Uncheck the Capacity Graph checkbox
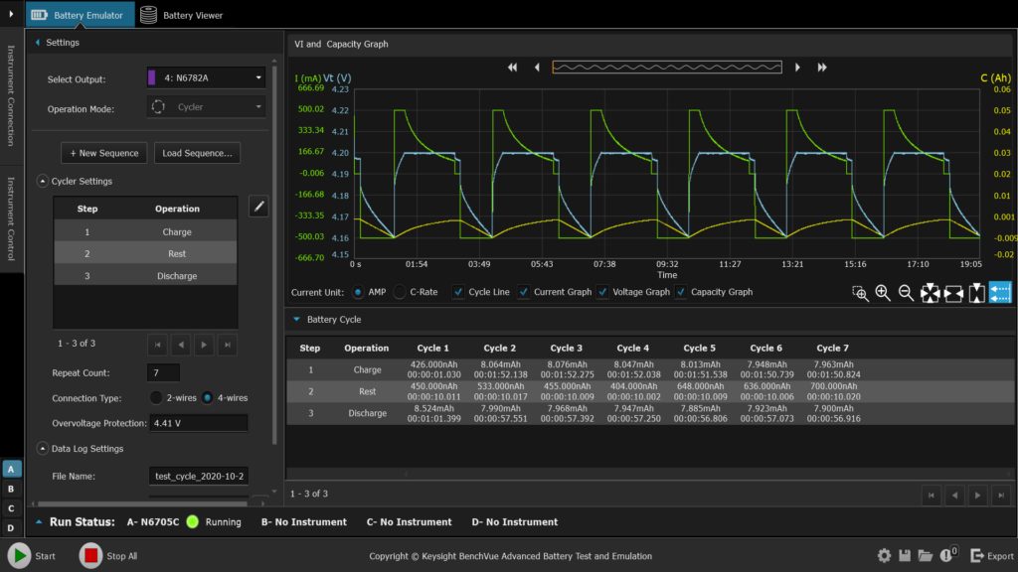The width and height of the screenshot is (1018, 572). pyautogui.click(x=680, y=293)
